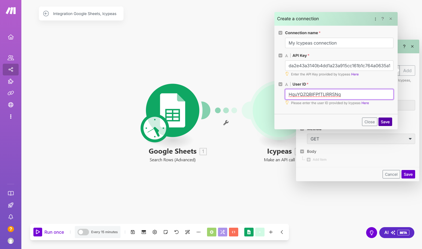The image size is (422, 249).
Task: Open Connections via the sidebar chain-link icon
Action: point(11,93)
